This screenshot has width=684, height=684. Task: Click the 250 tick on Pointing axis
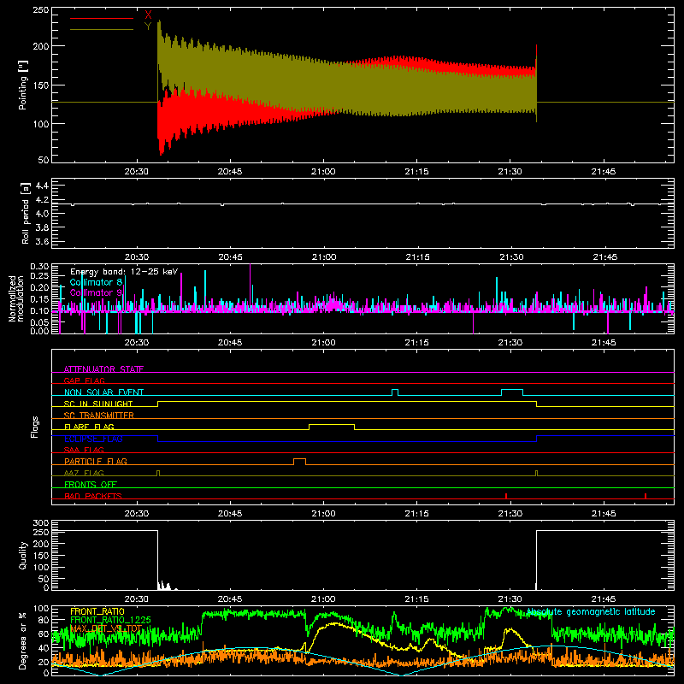pos(41,10)
